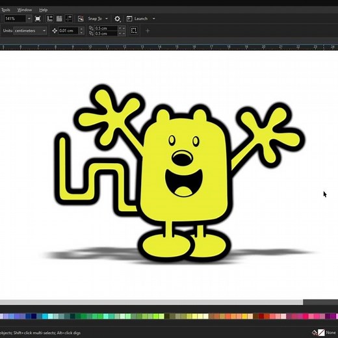Expand the Launch dropdown arrow
Screen dimensions: 338x338
tap(154, 19)
